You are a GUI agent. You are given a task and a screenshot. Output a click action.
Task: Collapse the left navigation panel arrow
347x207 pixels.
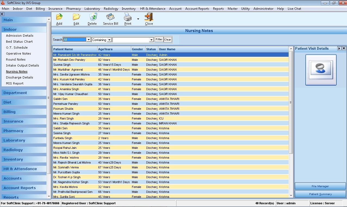[x=2, y=14]
